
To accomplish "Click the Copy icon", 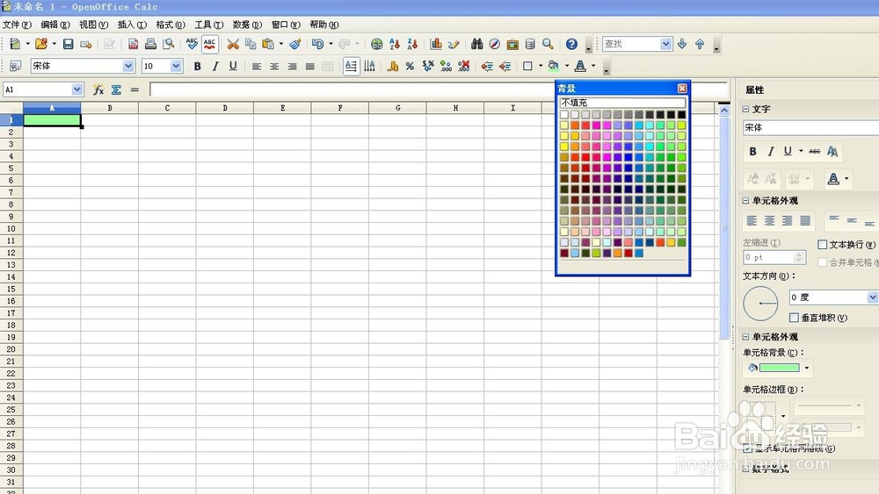I will (x=251, y=44).
